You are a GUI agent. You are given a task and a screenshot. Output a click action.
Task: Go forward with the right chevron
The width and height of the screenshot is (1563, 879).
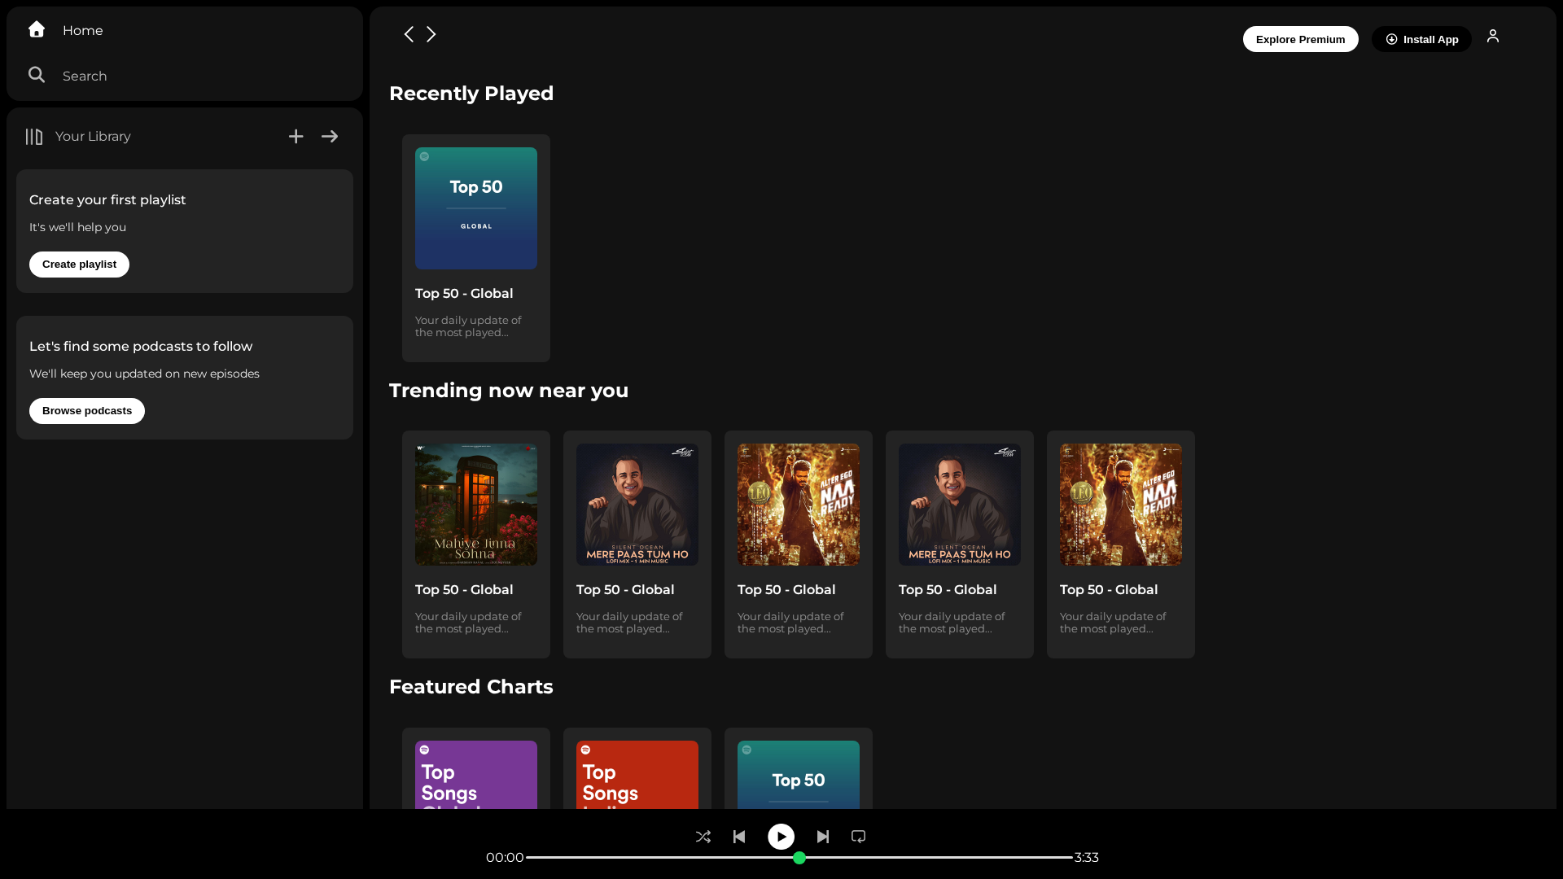[x=431, y=34]
